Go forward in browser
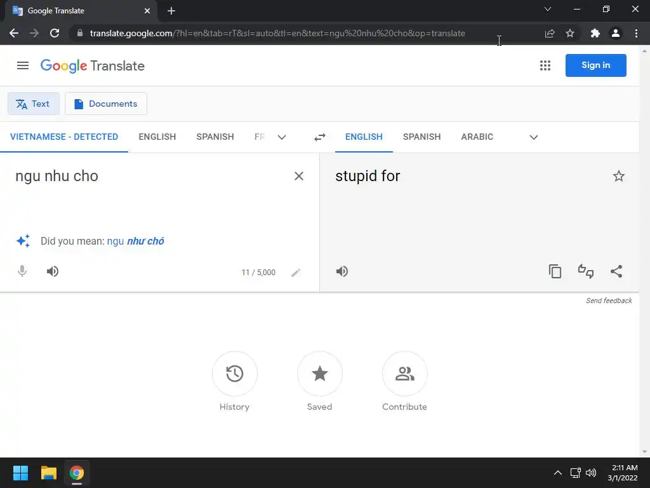 [34, 33]
